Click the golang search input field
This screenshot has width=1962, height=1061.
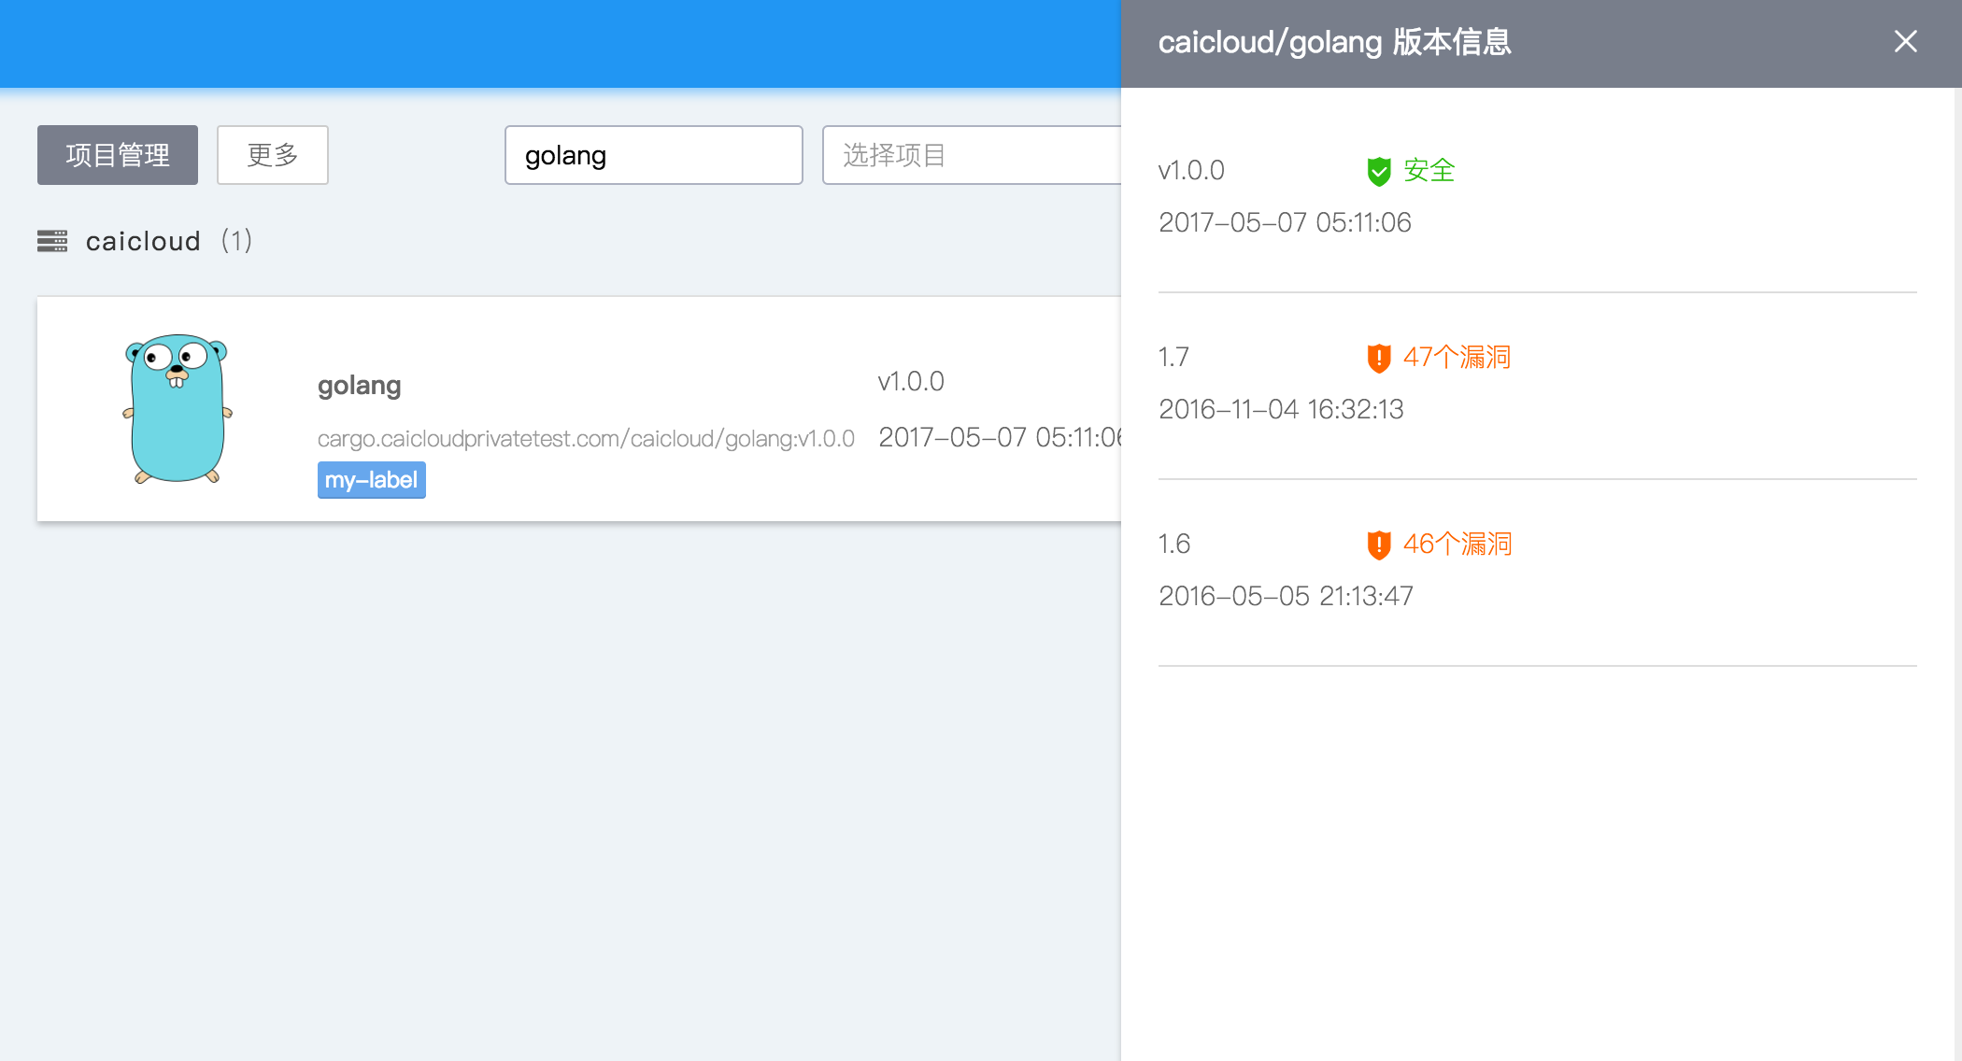click(653, 155)
